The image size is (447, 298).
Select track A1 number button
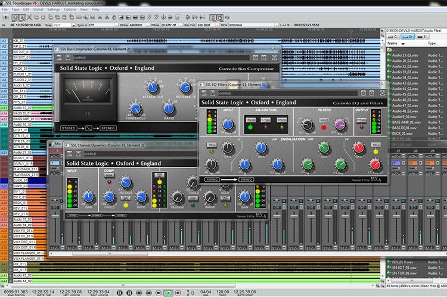(4, 41)
